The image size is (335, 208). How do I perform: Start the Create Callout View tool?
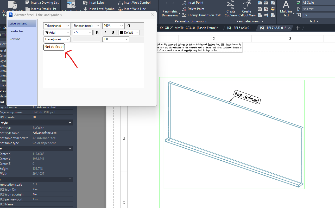246,9
